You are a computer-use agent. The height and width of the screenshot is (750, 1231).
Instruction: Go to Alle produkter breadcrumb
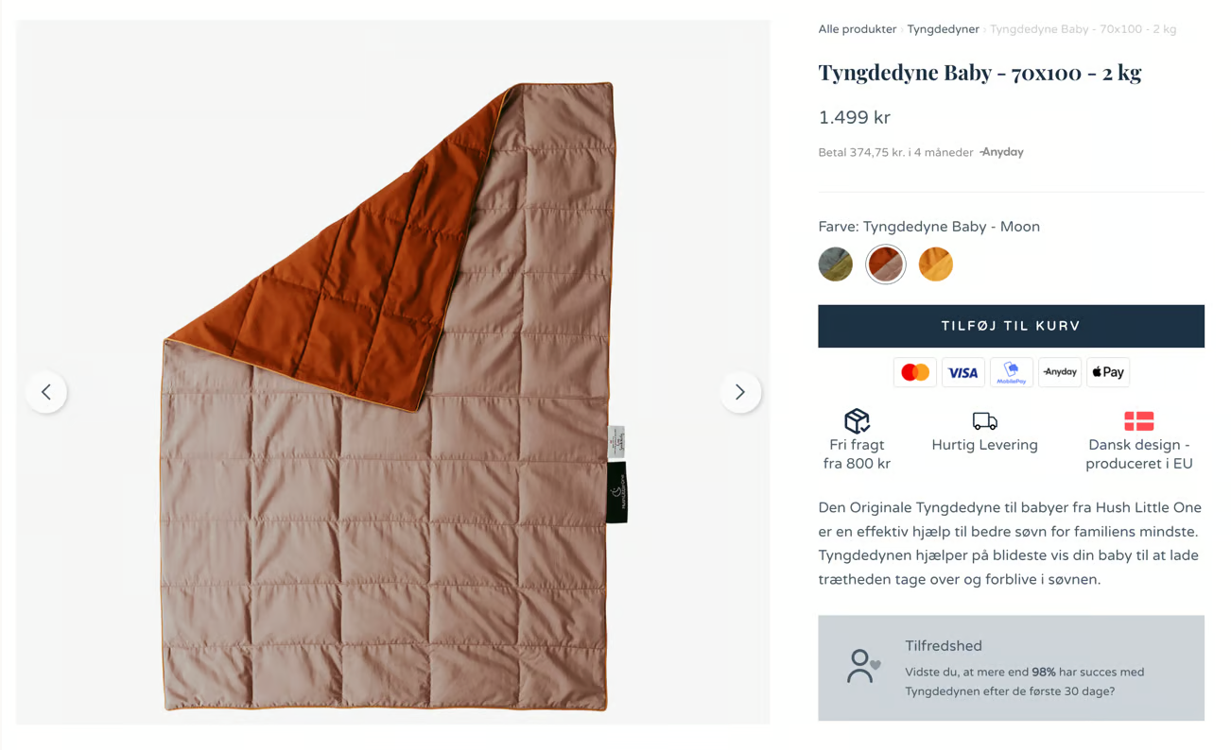pyautogui.click(x=857, y=29)
